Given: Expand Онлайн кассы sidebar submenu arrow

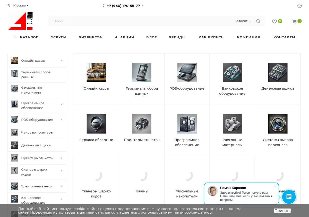Looking at the screenshot, I should 62,61.
